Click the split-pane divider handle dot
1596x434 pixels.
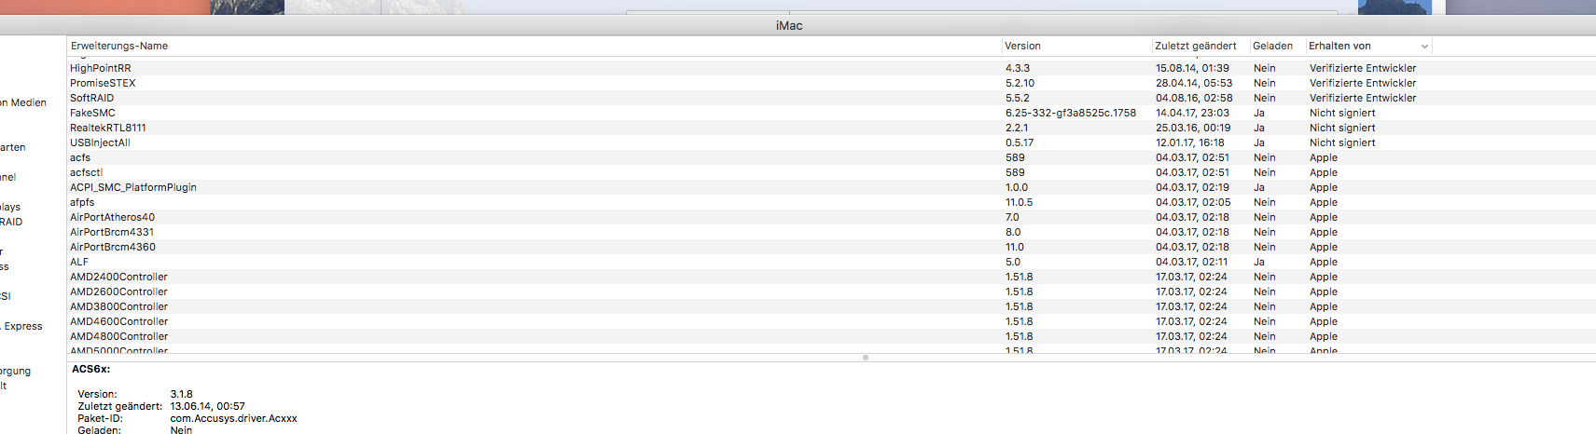866,358
